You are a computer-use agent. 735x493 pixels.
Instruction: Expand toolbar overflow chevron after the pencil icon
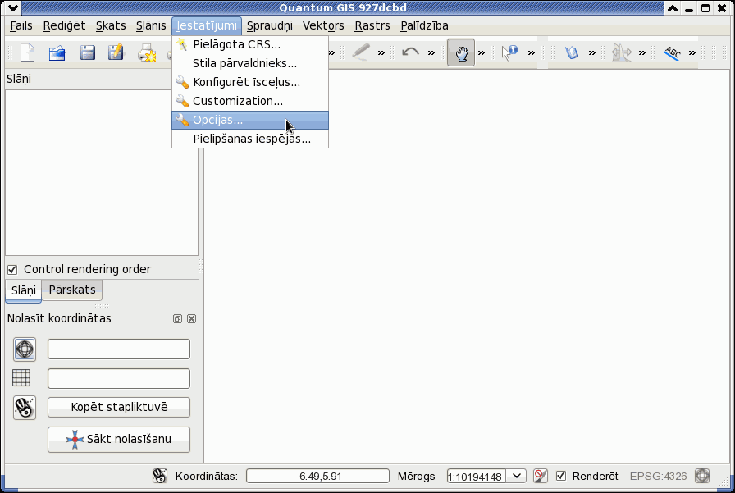click(x=381, y=53)
